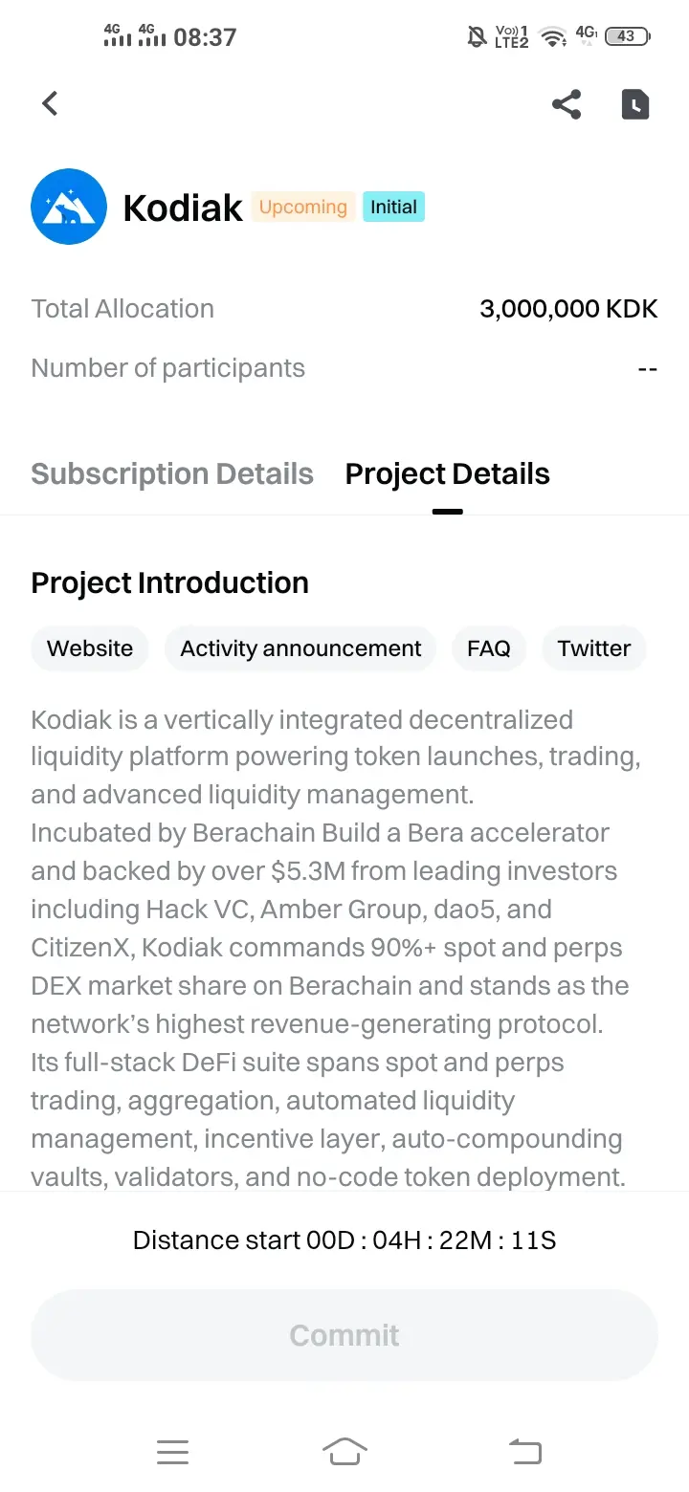Viewport: 689px width, 1492px height.
Task: Tap the muted notification bell icon
Action: click(476, 36)
